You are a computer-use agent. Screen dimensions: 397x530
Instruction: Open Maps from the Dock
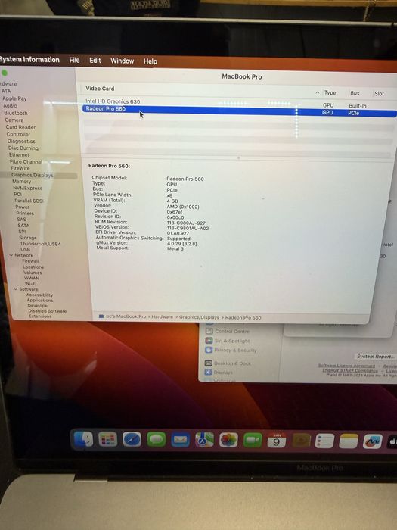(205, 440)
